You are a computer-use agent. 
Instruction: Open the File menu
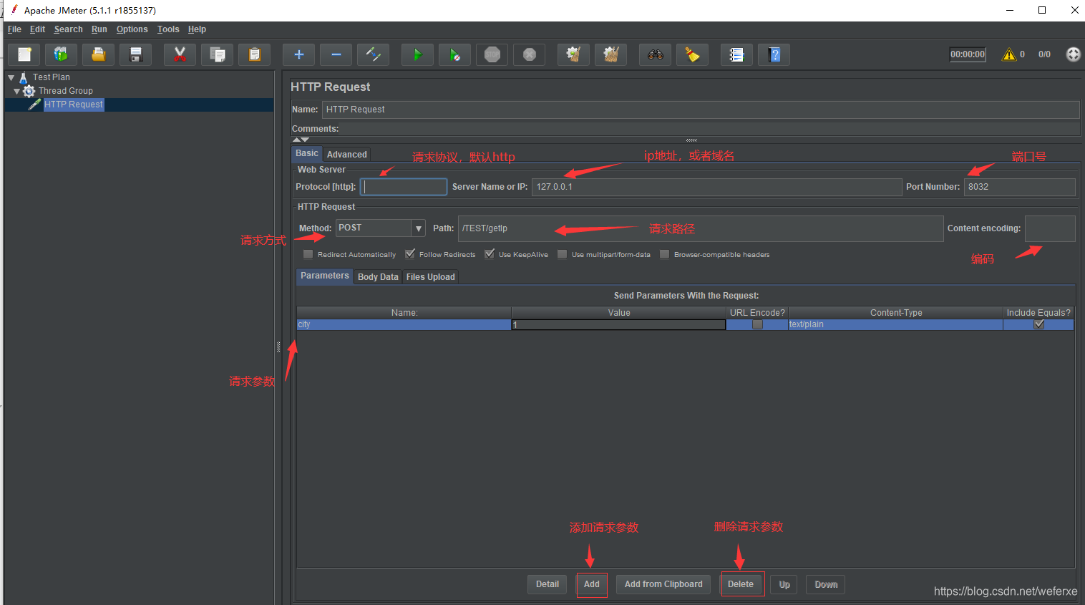[x=14, y=29]
